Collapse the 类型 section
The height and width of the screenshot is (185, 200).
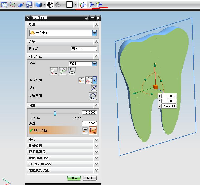point(96,25)
